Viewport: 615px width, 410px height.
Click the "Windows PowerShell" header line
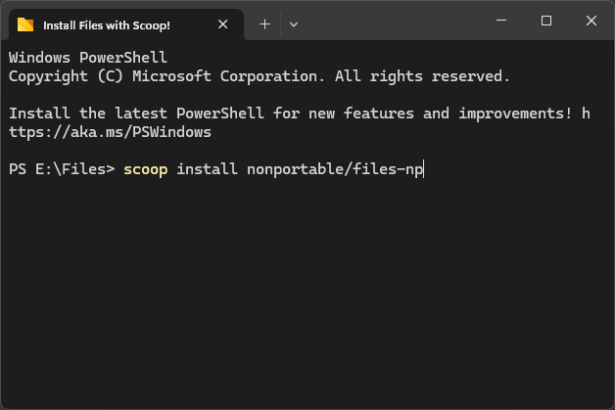pyautogui.click(x=88, y=58)
